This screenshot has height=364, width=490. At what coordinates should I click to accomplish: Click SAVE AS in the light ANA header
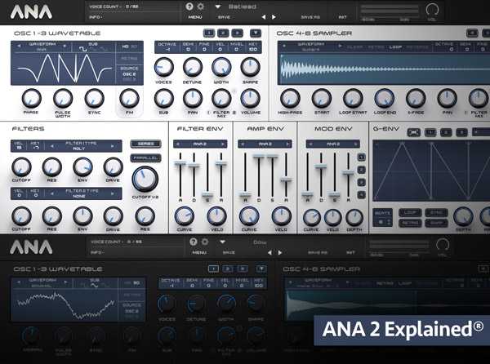[310, 17]
